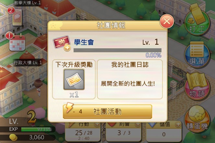Add 儲值 diamonds with plus button
Viewport: 215px width, 143px height.
pos(178,124)
